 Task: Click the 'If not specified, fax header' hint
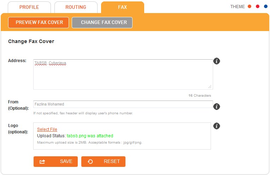pos(83,113)
